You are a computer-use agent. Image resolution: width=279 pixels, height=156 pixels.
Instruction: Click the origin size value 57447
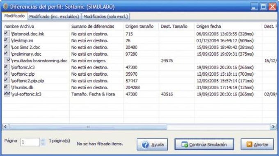pos(131,81)
